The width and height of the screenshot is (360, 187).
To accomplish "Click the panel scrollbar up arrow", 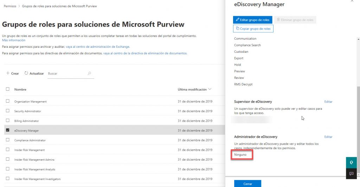I will coord(358,39).
